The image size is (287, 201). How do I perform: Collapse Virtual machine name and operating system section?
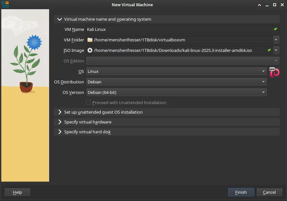click(x=60, y=19)
